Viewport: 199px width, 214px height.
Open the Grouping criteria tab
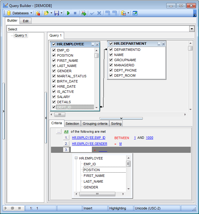[95, 124]
